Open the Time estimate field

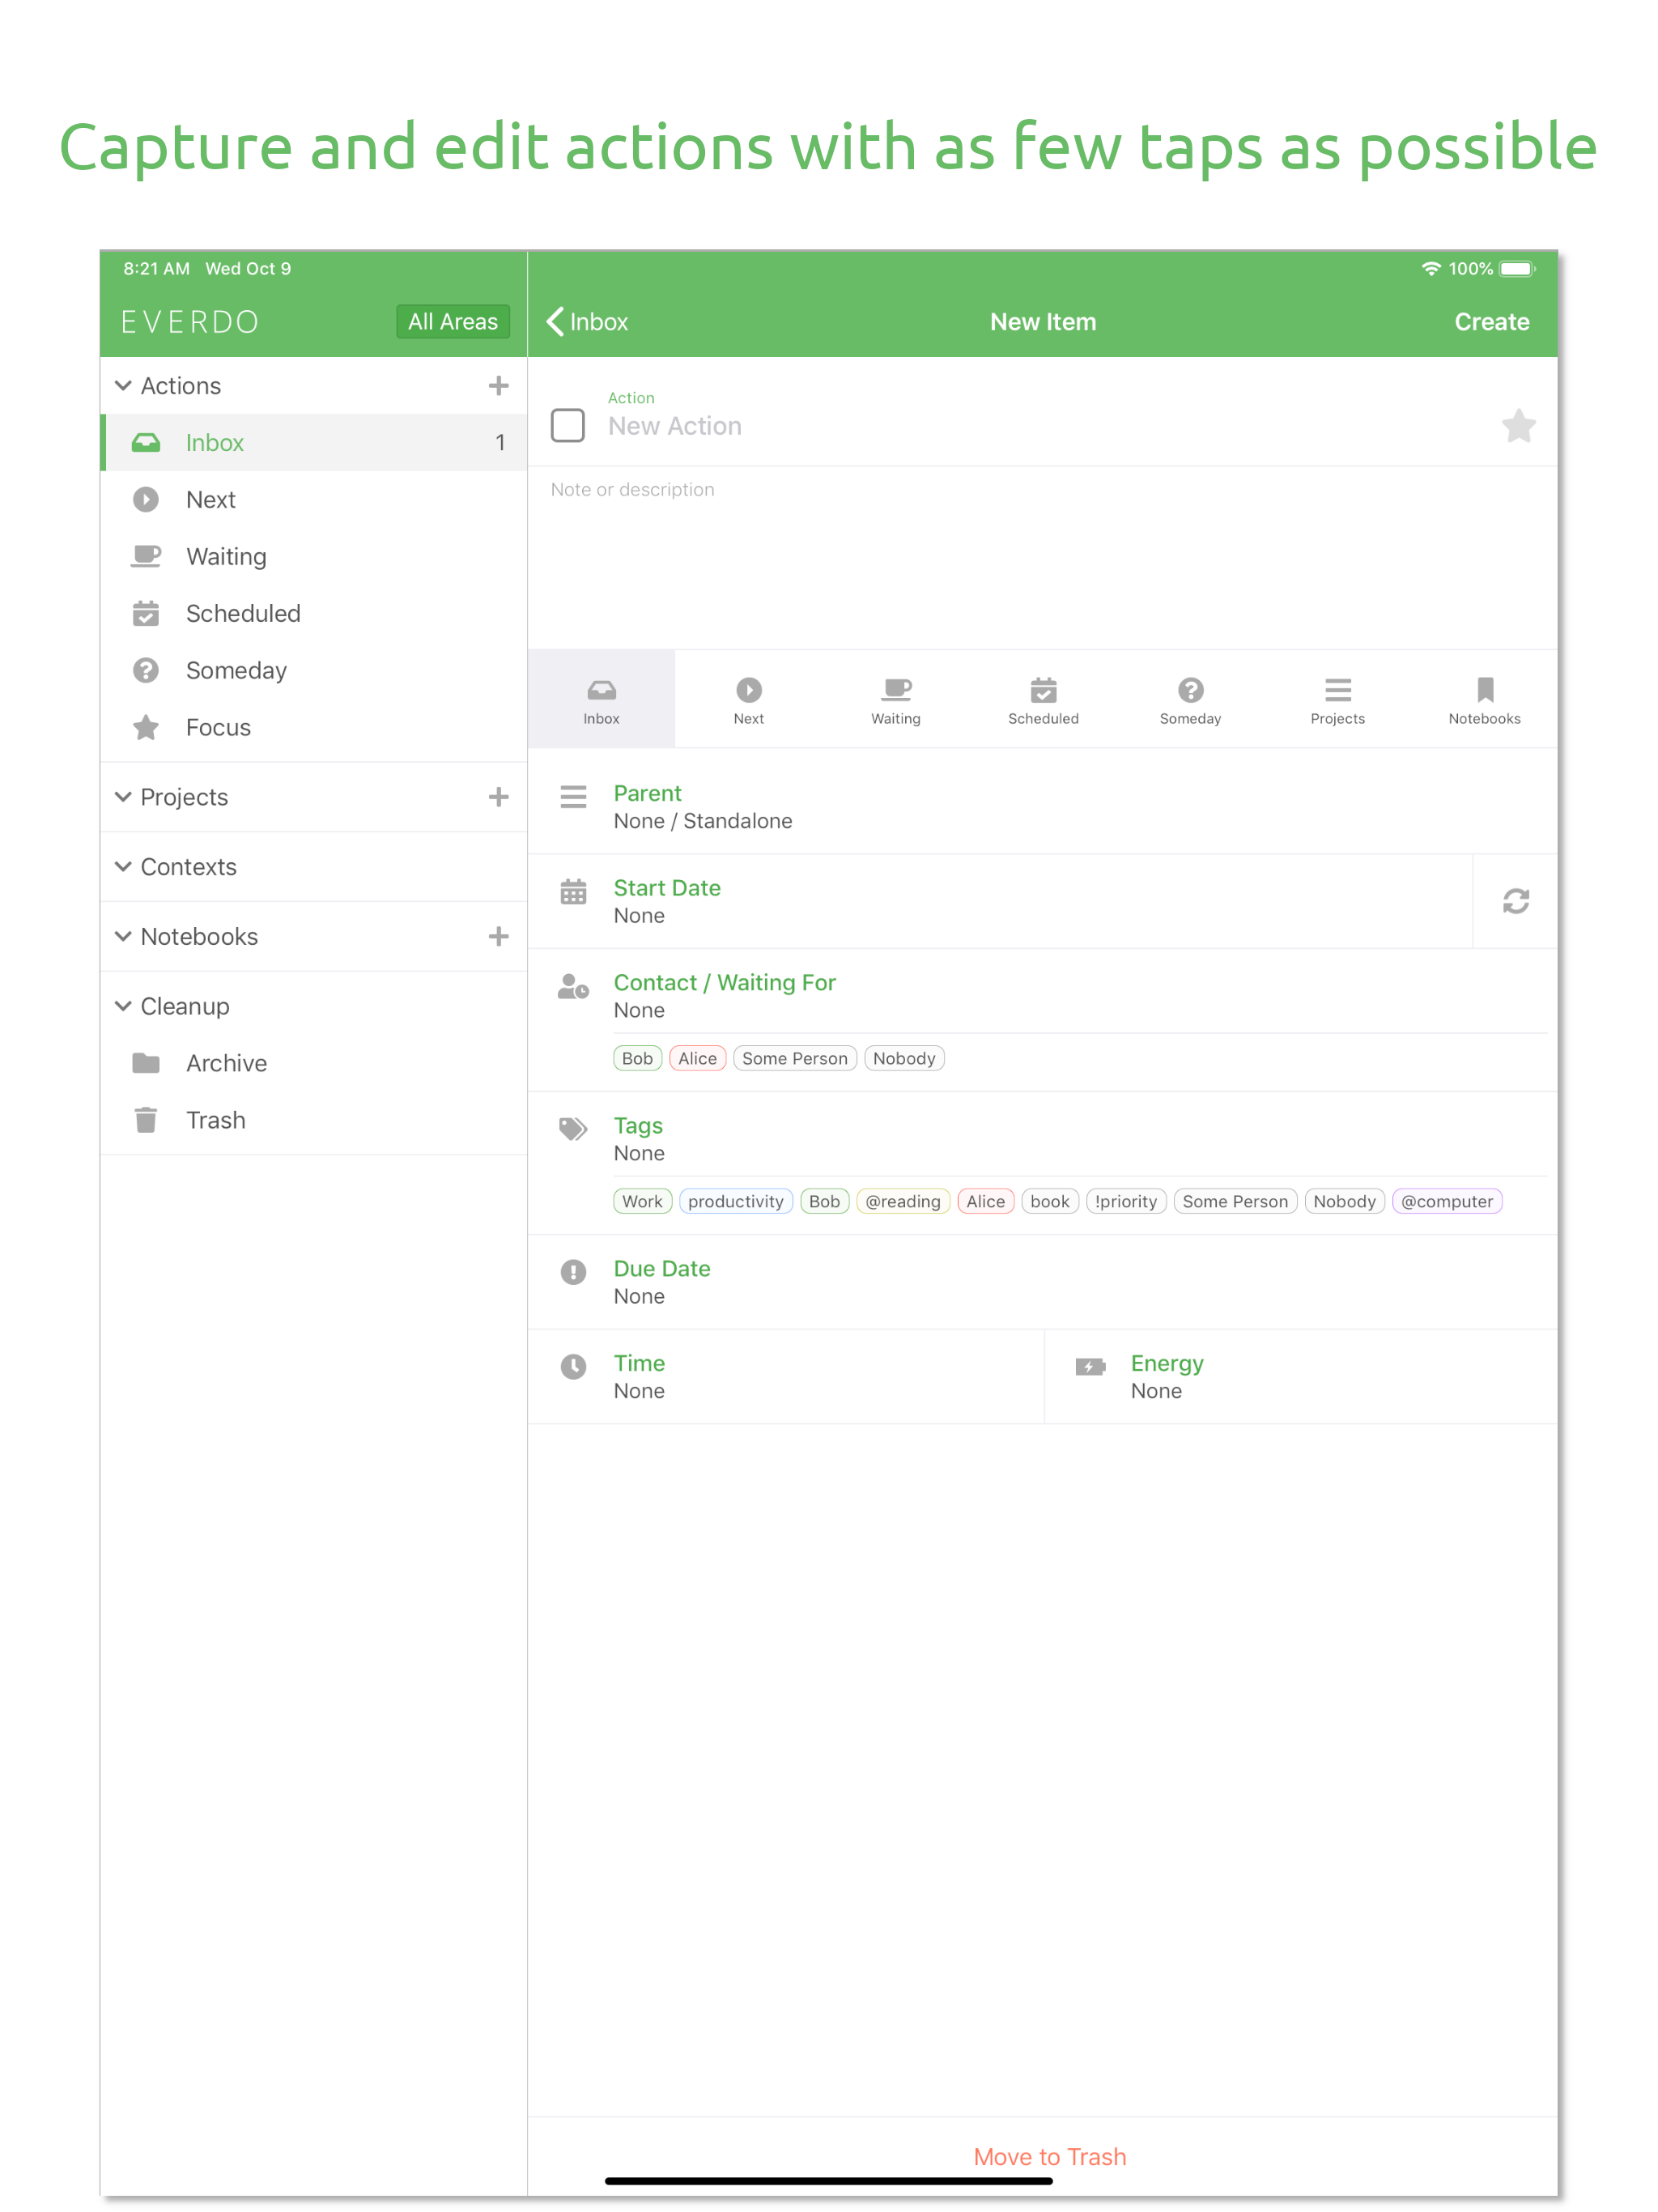pos(786,1377)
